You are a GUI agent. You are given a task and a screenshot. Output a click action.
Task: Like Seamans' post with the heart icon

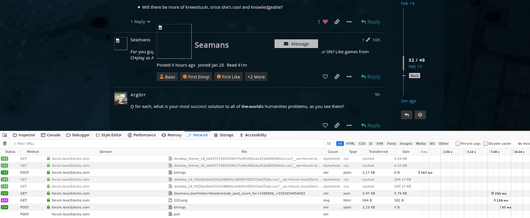325,76
